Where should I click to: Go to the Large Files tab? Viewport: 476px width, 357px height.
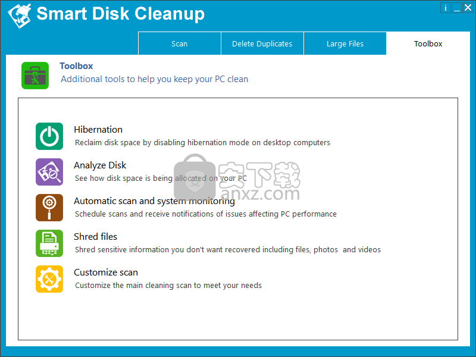coord(345,43)
